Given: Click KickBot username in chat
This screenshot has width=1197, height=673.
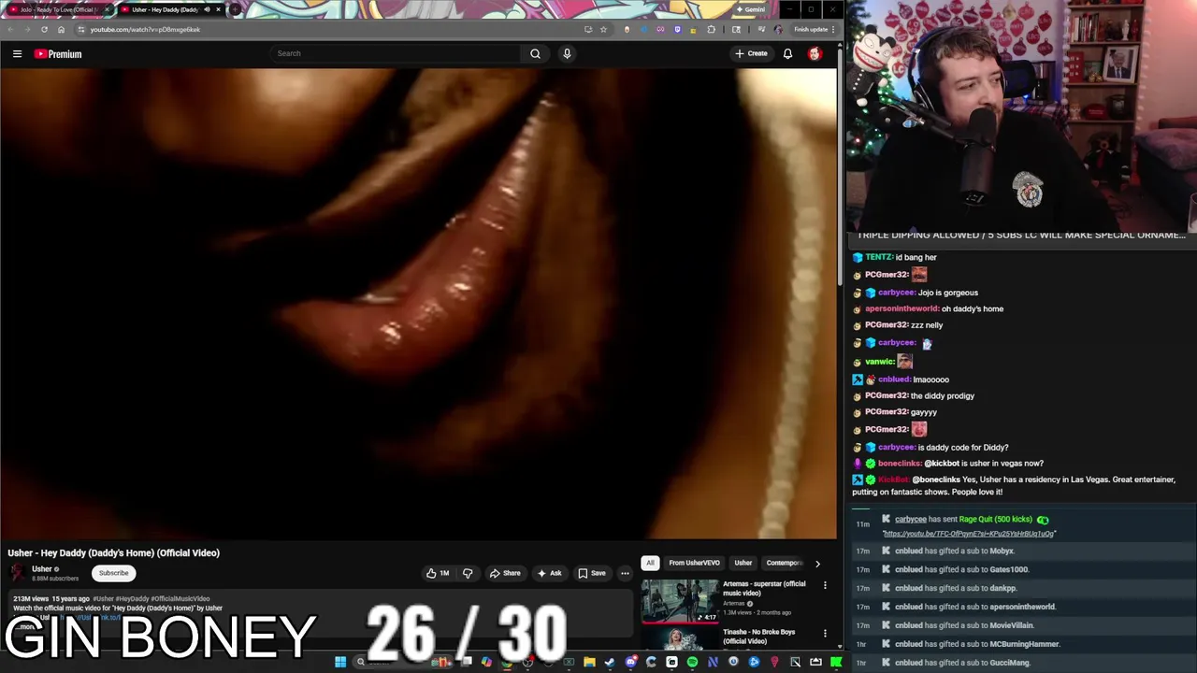Looking at the screenshot, I should 893,480.
